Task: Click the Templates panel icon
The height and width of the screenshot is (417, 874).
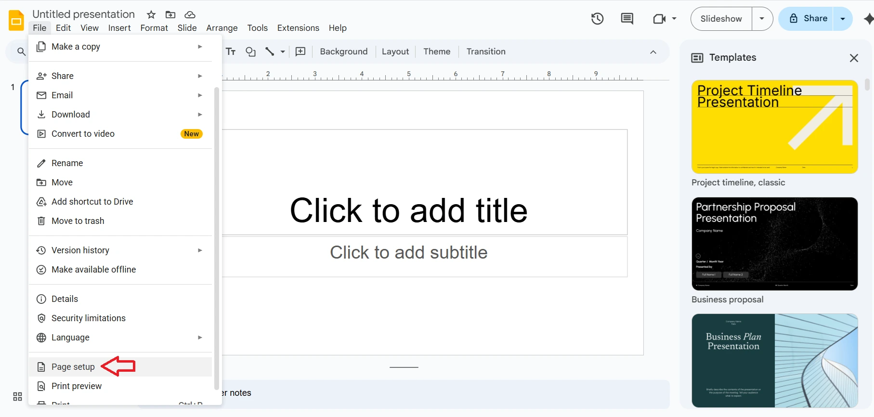Action: [x=697, y=58]
